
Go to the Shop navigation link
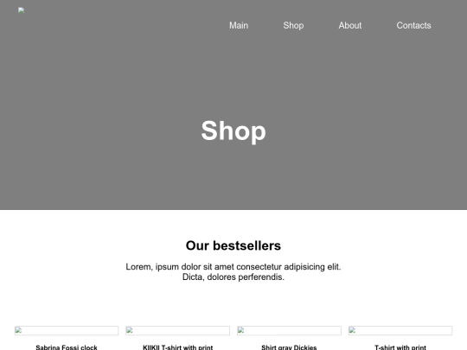point(293,26)
